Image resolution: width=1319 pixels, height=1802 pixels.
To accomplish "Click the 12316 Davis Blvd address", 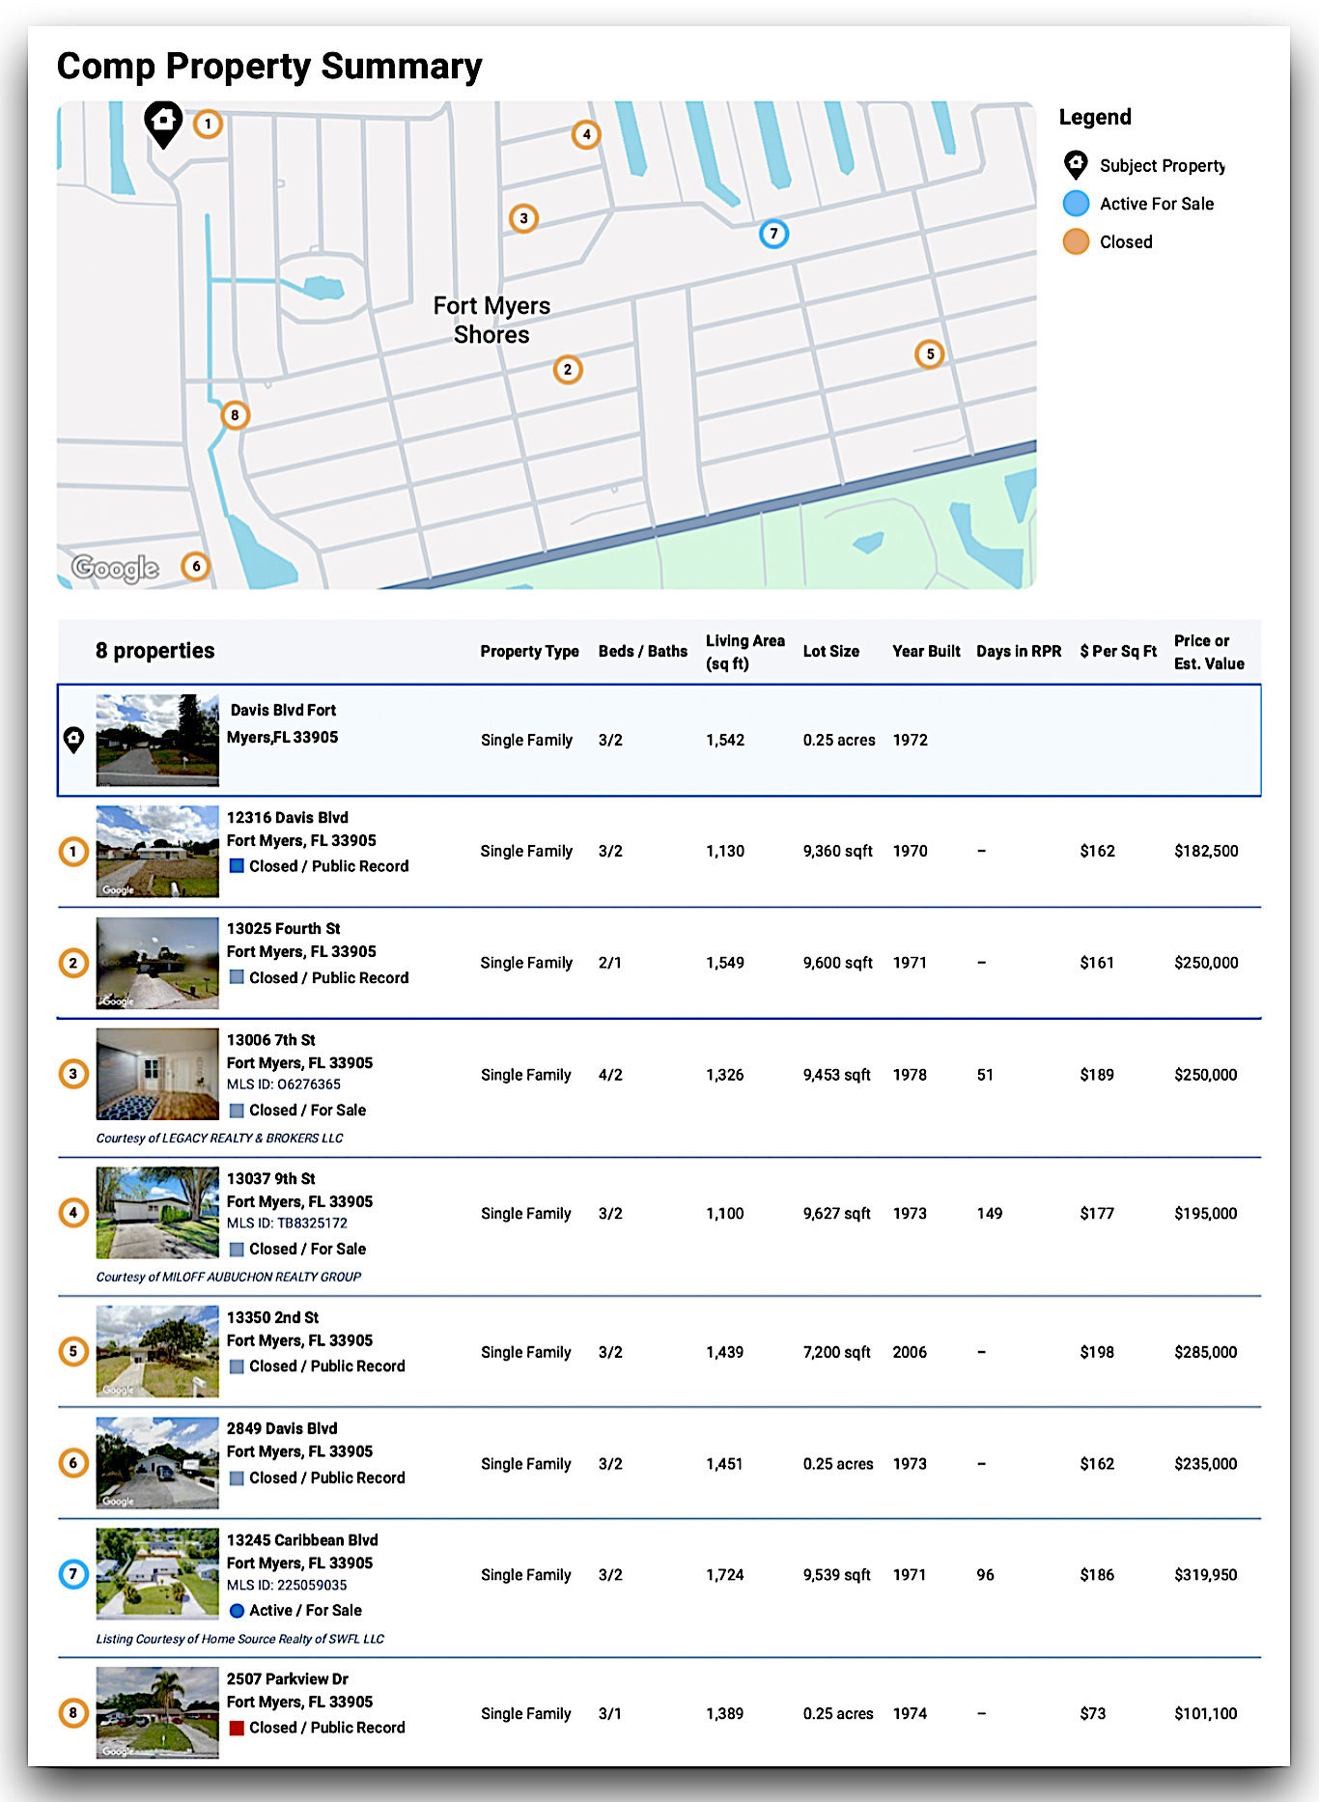I will pos(287,818).
